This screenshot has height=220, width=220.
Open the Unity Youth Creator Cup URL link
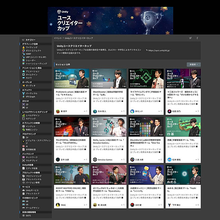click(159, 50)
